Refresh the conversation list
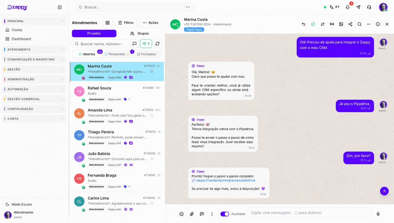The height and width of the screenshot is (223, 394). [x=158, y=44]
